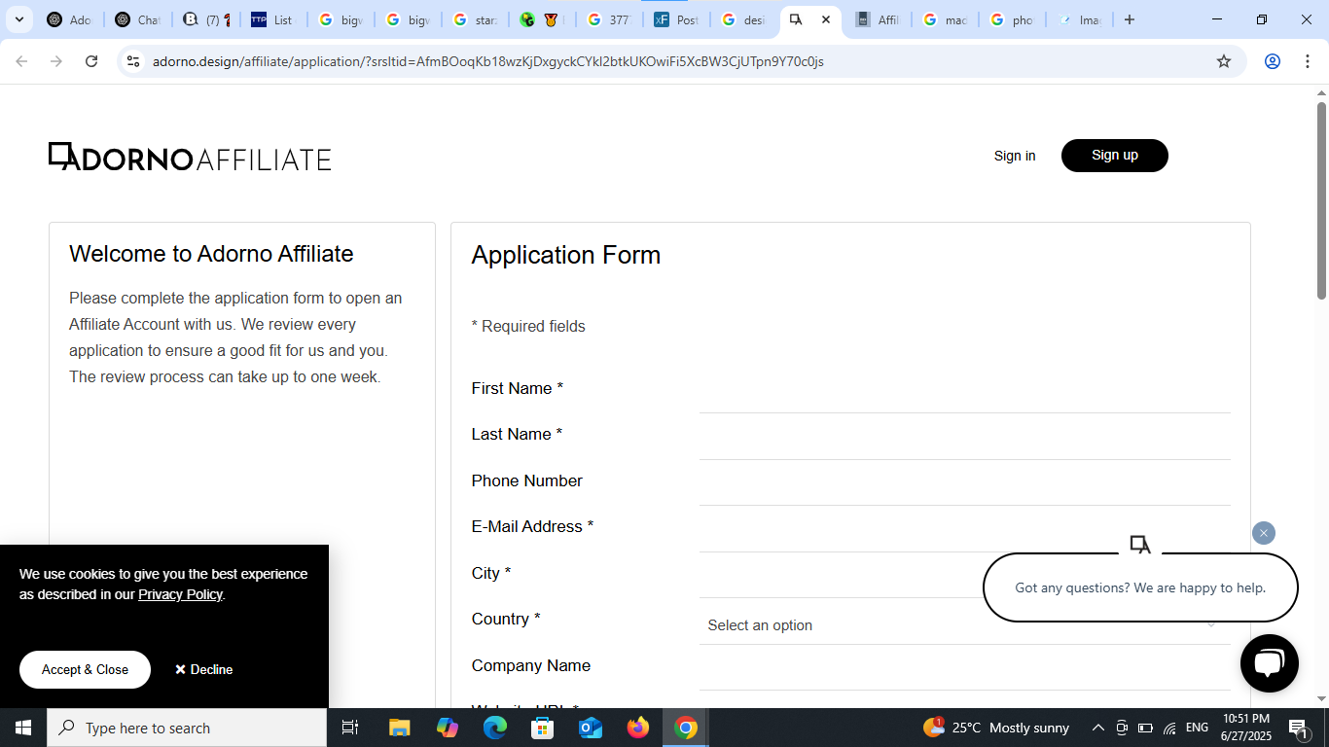Show hidden system tray icons
Viewport: 1329px width, 747px height.
[1098, 728]
